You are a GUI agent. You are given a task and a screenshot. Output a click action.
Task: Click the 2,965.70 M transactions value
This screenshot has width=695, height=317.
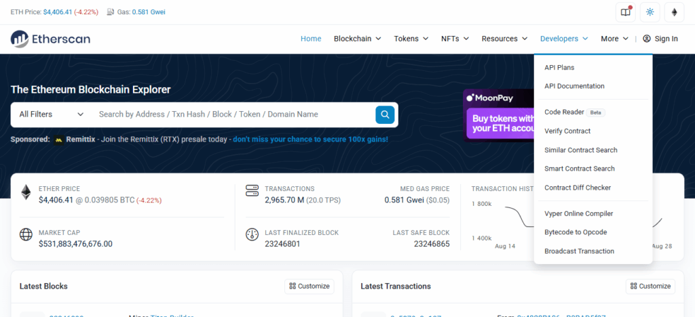[284, 200]
